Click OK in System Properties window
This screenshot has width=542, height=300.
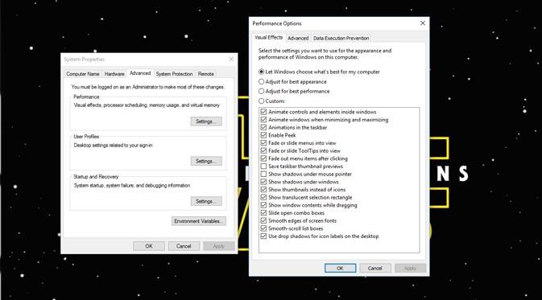(x=149, y=246)
